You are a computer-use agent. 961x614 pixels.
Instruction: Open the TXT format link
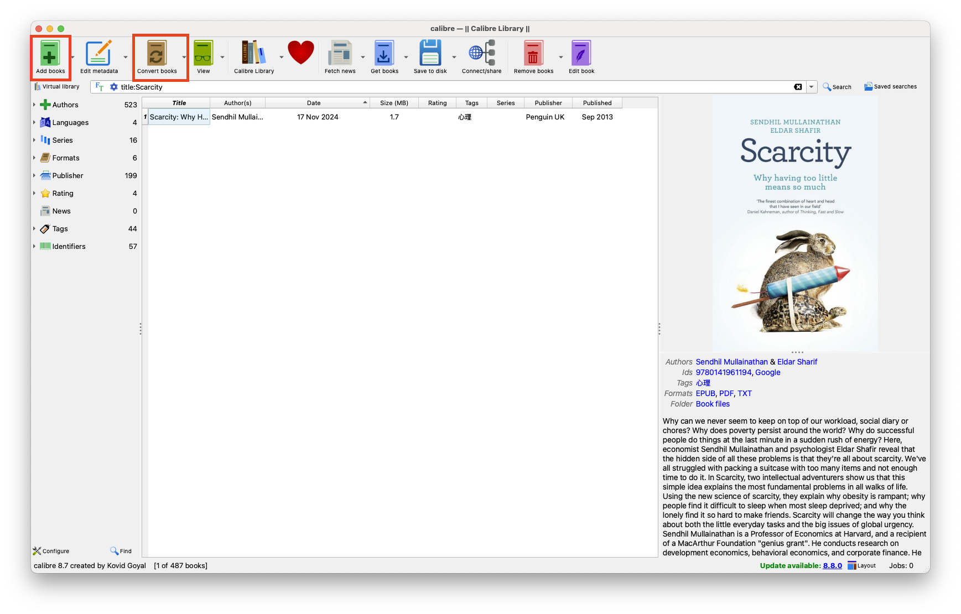click(x=744, y=393)
